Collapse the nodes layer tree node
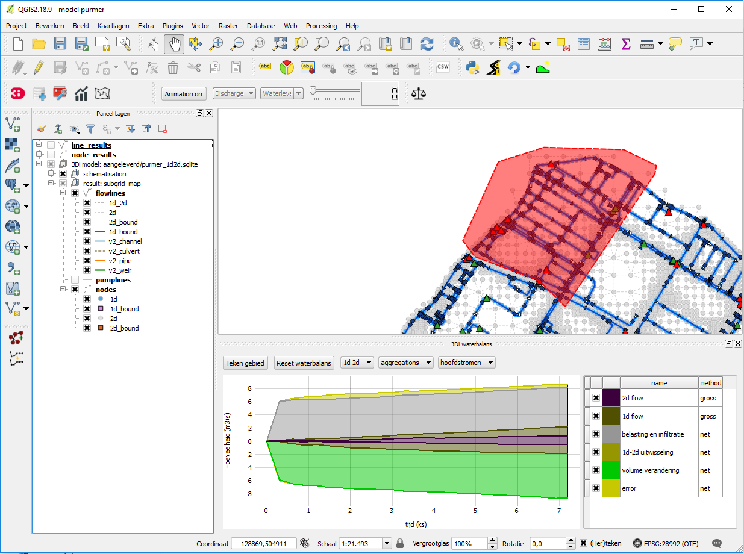 (63, 290)
